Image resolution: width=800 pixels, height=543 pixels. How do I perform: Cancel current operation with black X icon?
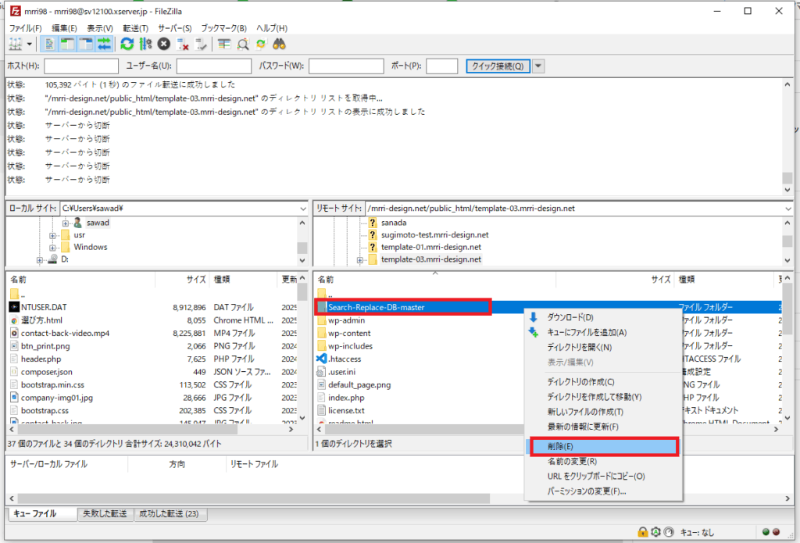[164, 44]
